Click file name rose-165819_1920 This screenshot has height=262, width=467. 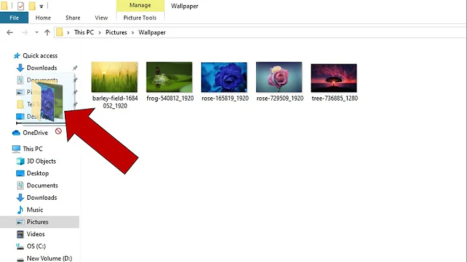click(225, 99)
